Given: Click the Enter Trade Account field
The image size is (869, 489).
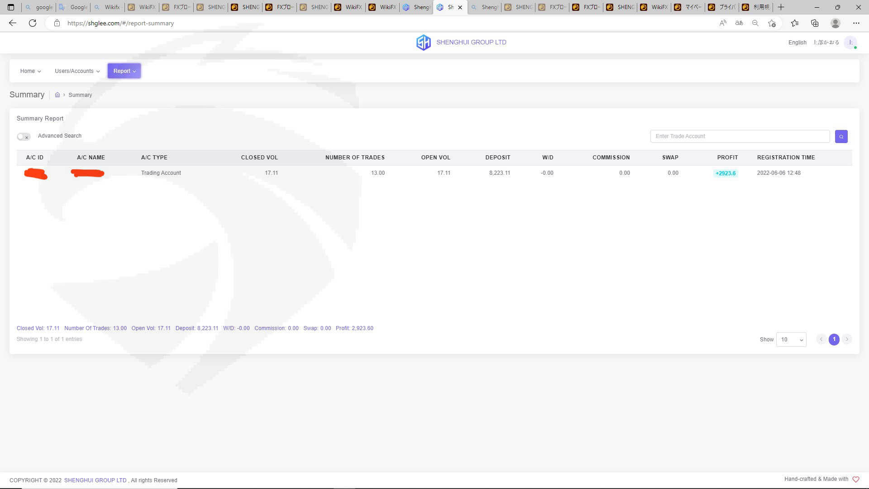Looking at the screenshot, I should (740, 136).
